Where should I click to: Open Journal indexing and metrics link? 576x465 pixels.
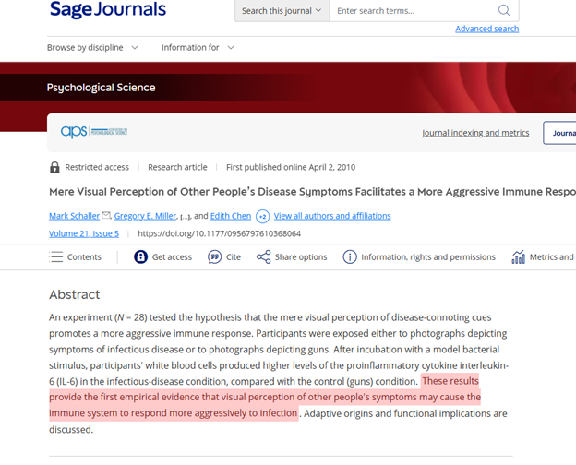pos(475,133)
